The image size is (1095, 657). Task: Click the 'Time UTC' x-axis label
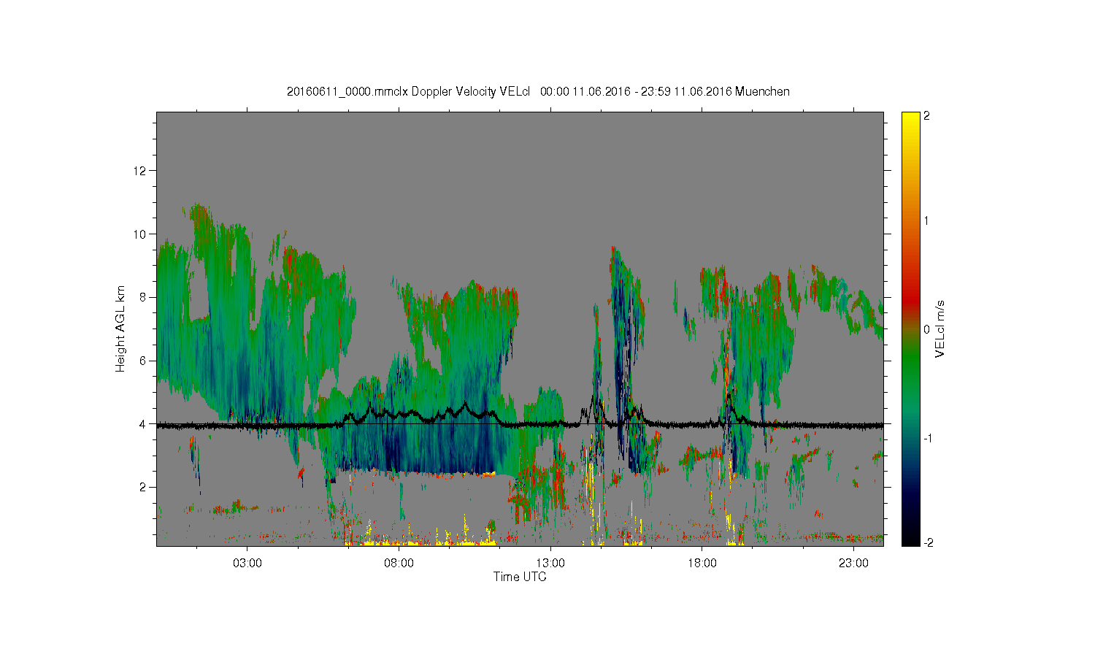click(520, 577)
